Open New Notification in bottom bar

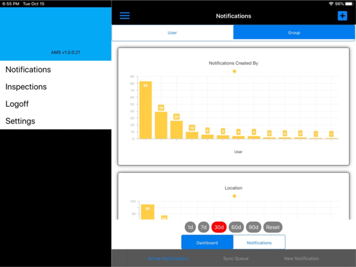pyautogui.click(x=301, y=259)
